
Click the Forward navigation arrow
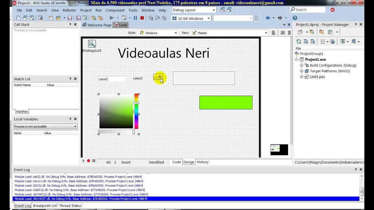click(280, 18)
